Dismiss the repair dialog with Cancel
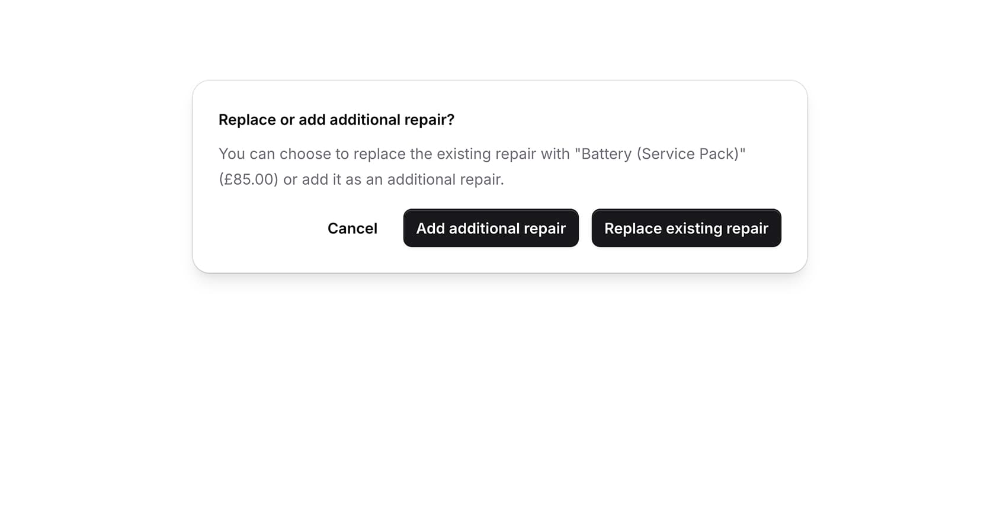The image size is (1000, 507). pyautogui.click(x=352, y=229)
